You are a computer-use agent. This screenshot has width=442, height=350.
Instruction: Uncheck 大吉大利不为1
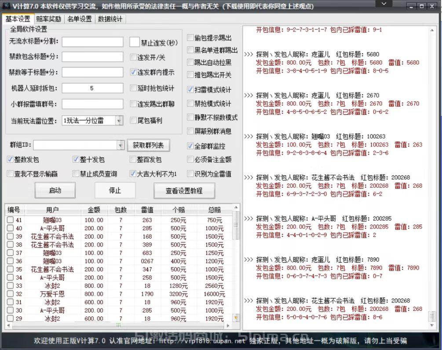click(x=133, y=174)
